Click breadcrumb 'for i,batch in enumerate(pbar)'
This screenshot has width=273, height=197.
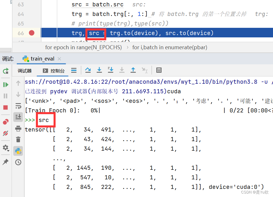(170, 48)
